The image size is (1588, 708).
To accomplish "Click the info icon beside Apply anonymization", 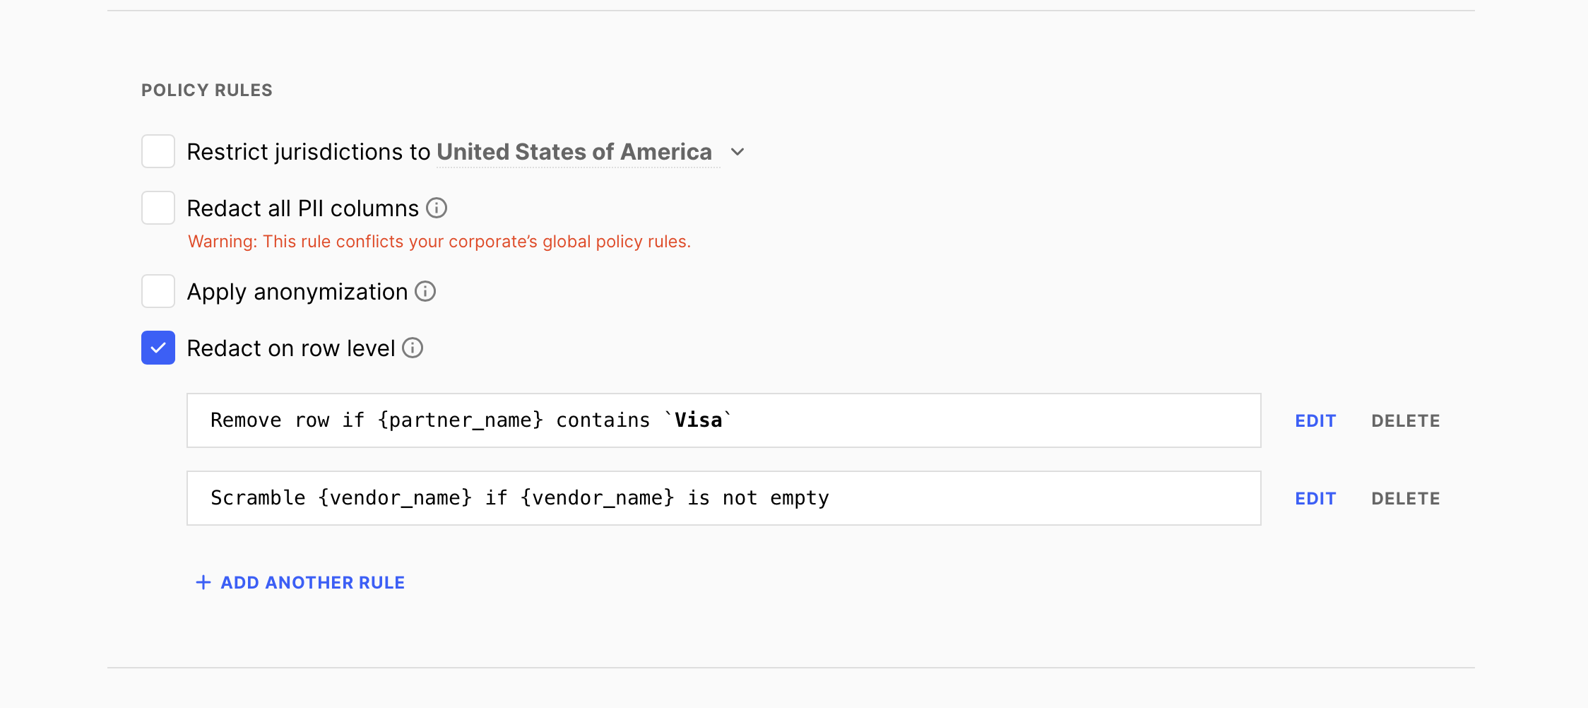I will coord(425,291).
